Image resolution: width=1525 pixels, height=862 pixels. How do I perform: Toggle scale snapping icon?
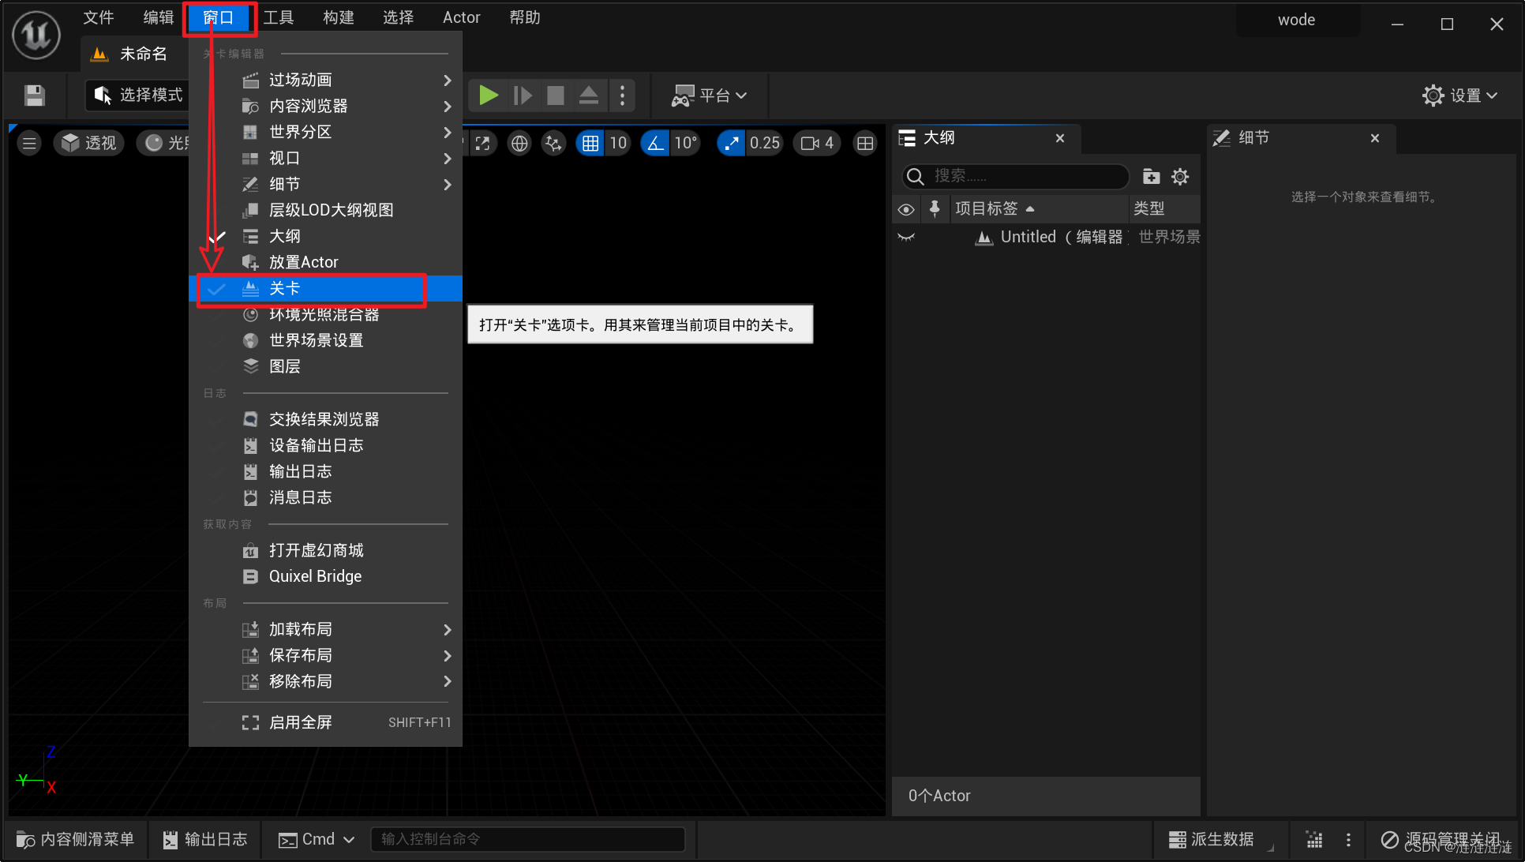[x=732, y=143]
